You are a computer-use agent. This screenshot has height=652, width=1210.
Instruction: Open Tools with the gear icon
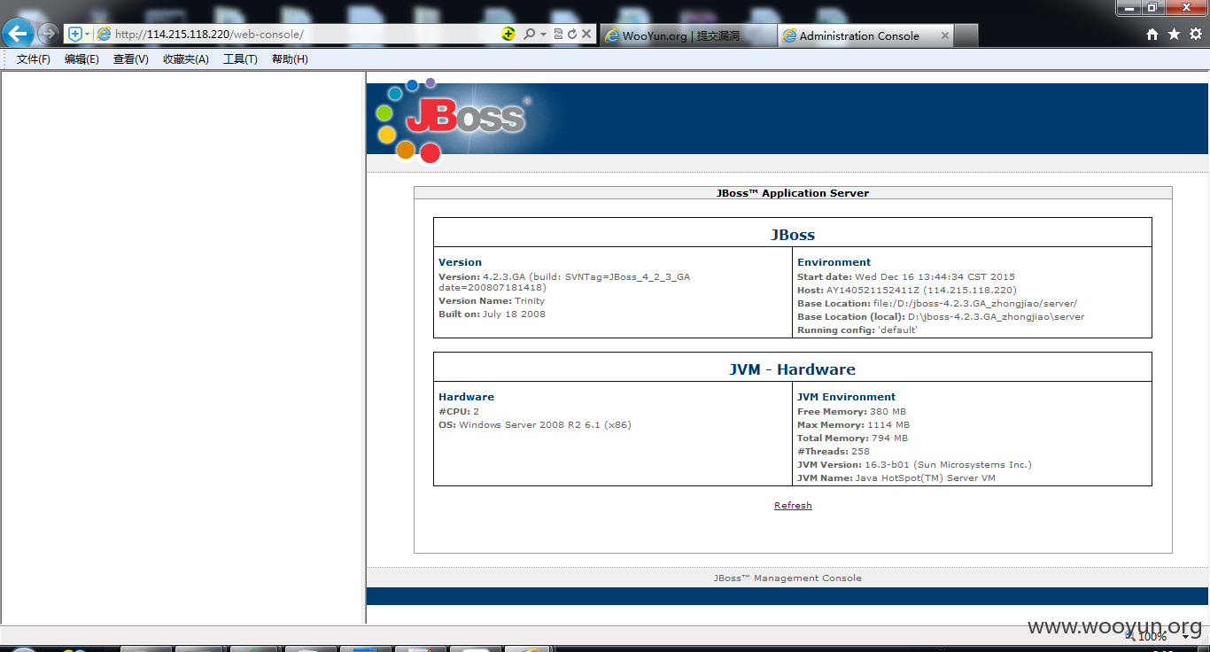(1196, 35)
